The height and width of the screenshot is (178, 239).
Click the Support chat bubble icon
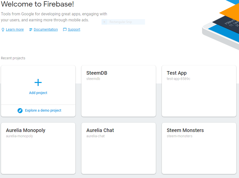65,30
